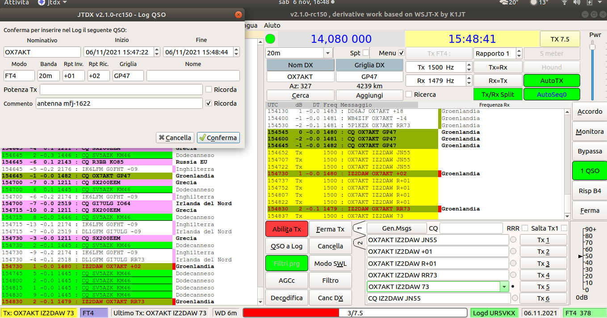Open the Aiuto menu
The height and width of the screenshot is (318, 607).
272,25
